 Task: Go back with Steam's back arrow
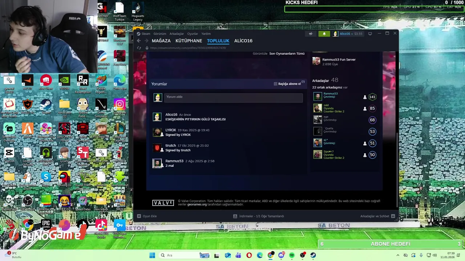pos(139,41)
